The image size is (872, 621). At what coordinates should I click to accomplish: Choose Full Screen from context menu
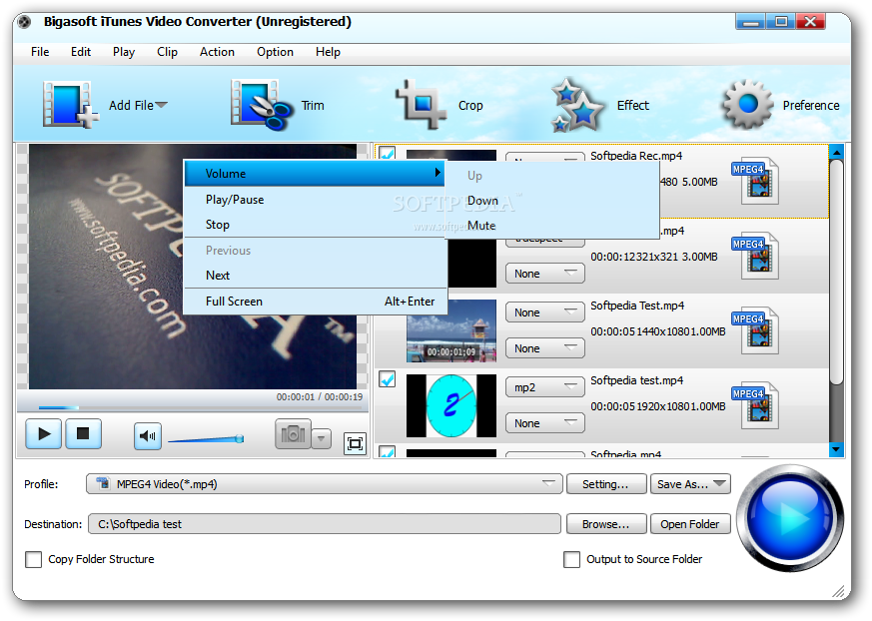315,302
